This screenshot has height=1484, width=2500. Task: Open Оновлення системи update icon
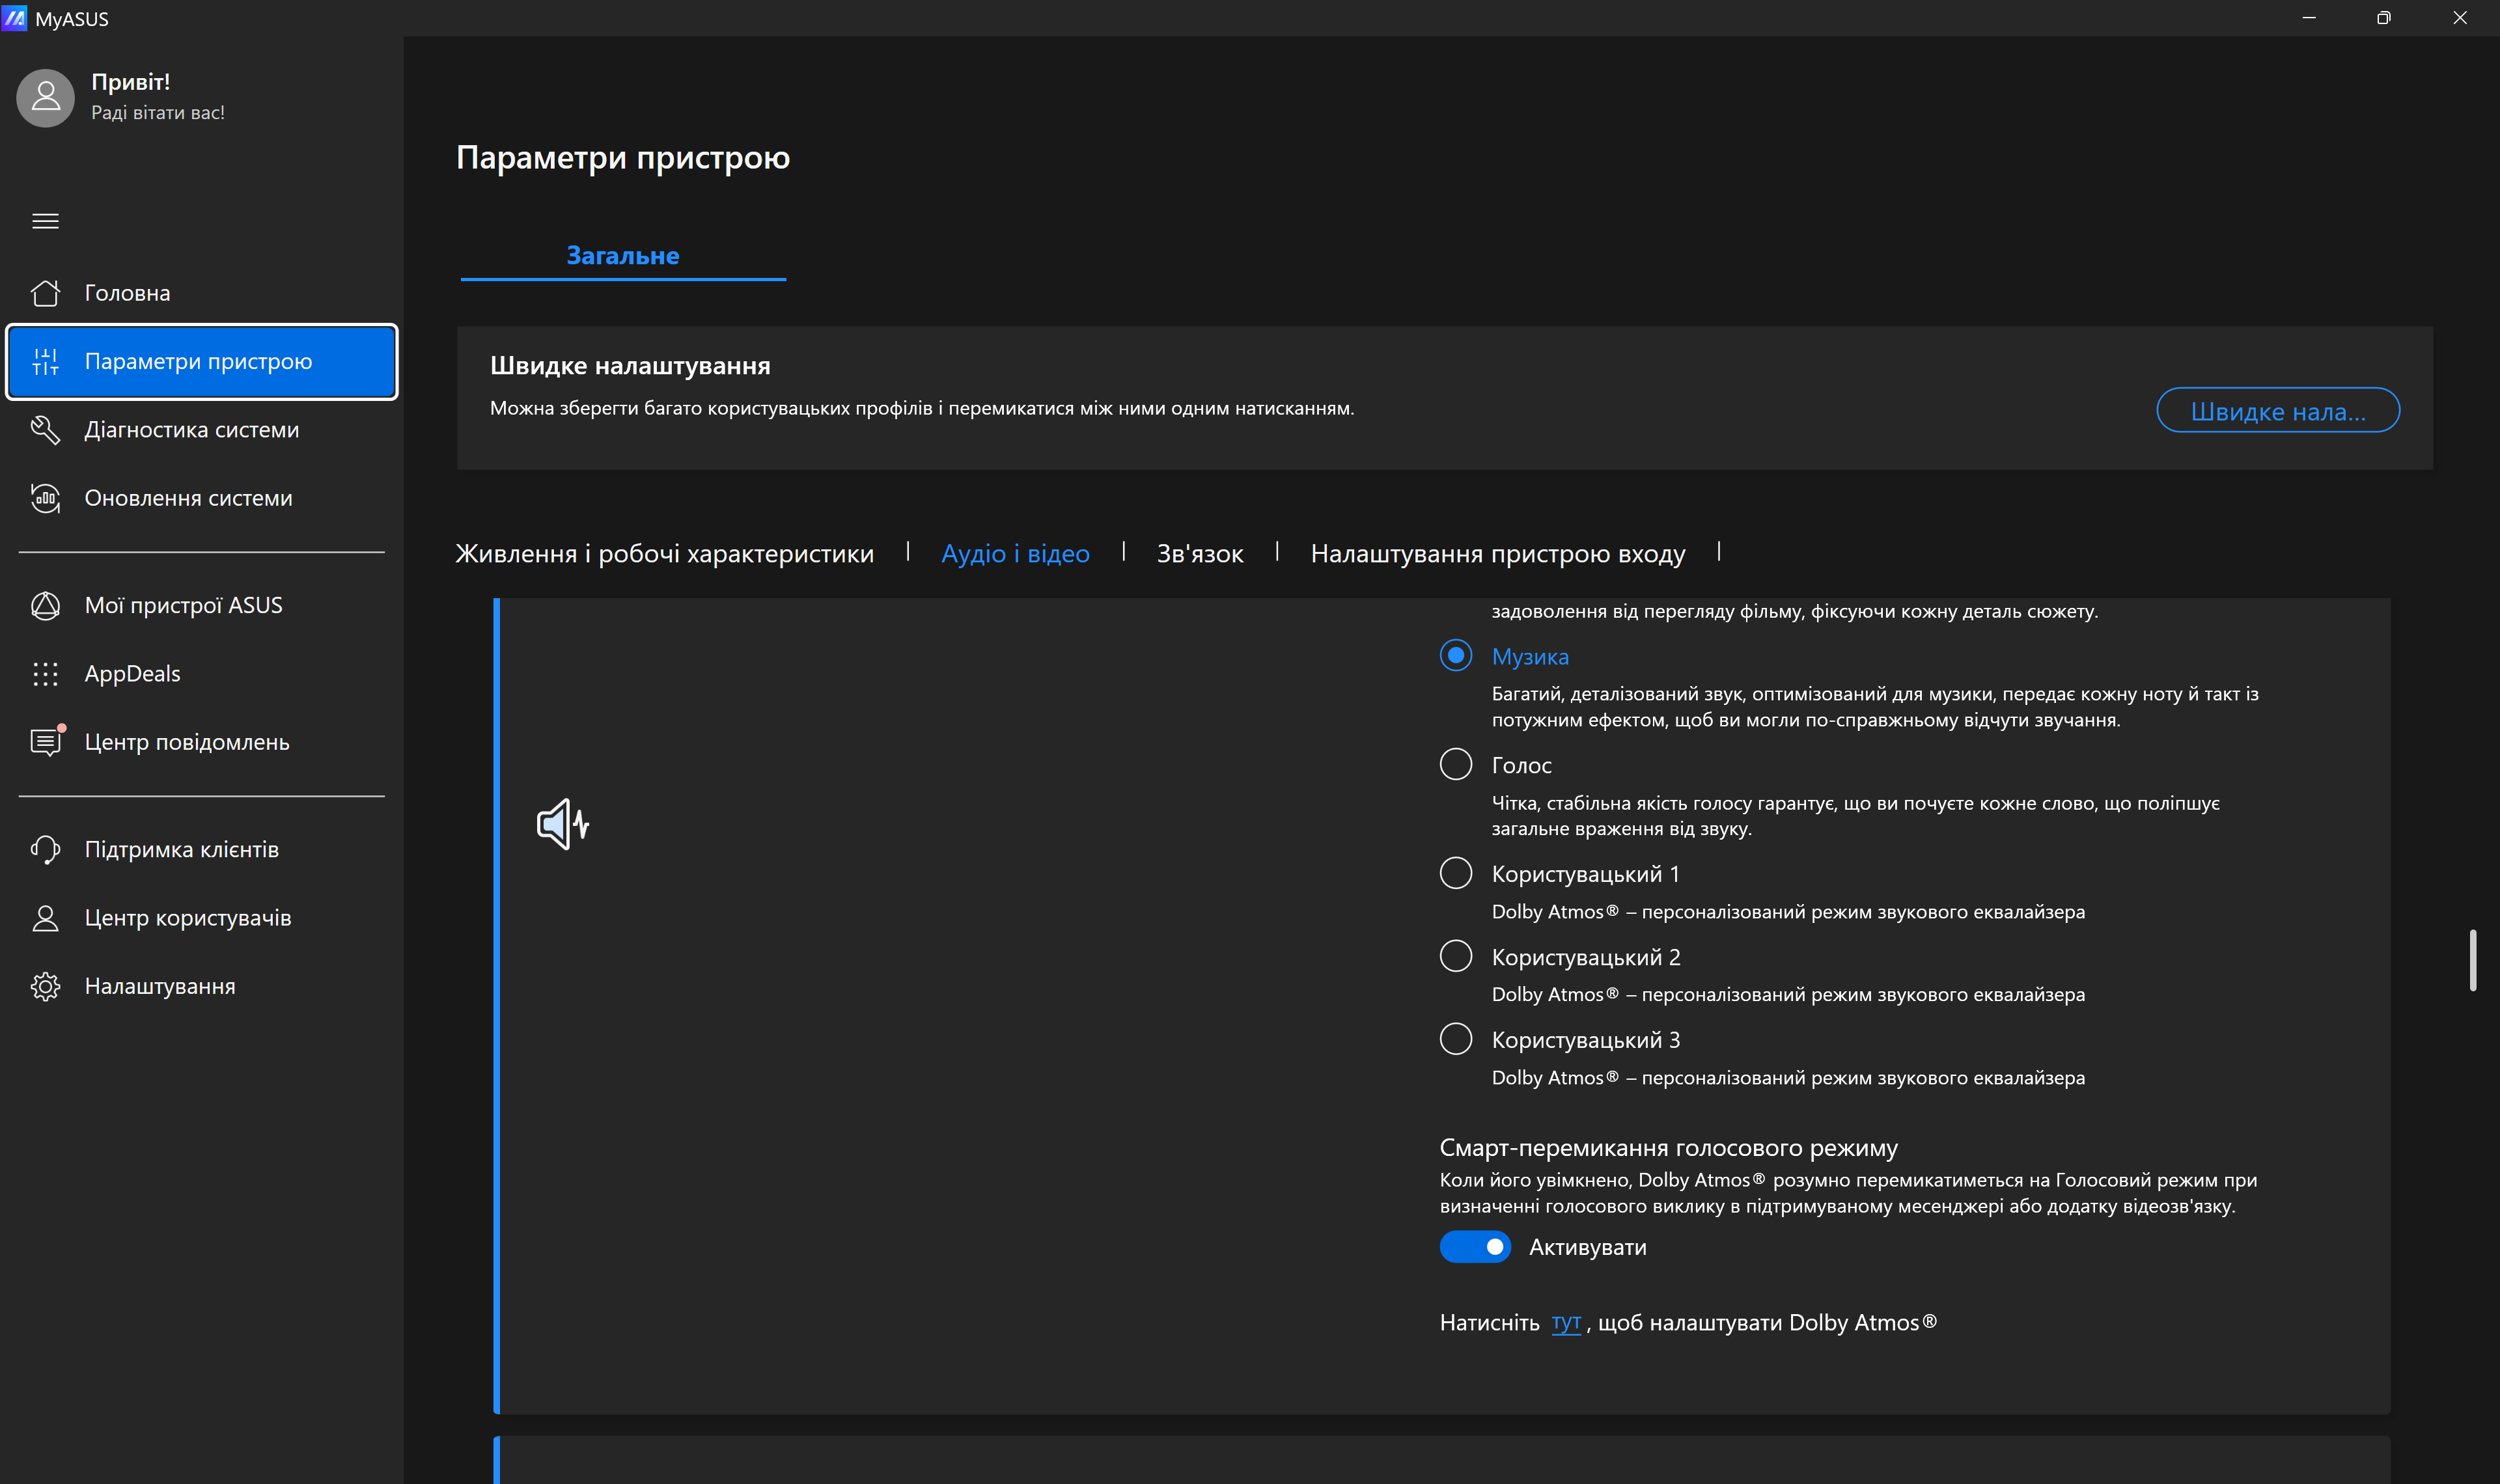(x=45, y=498)
